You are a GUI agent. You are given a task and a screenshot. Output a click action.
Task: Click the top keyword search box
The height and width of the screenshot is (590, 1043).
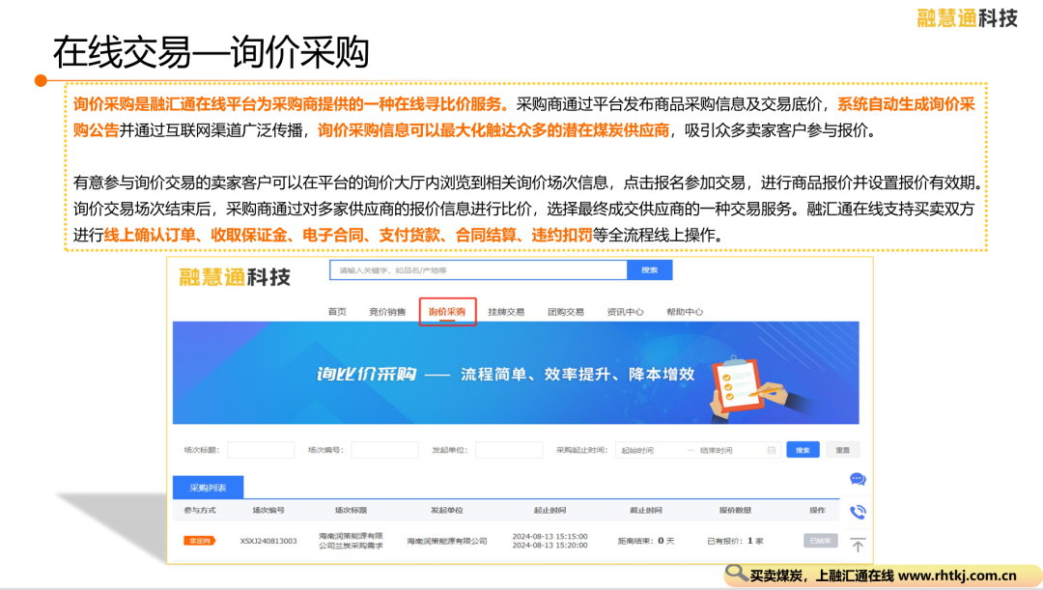click(478, 270)
